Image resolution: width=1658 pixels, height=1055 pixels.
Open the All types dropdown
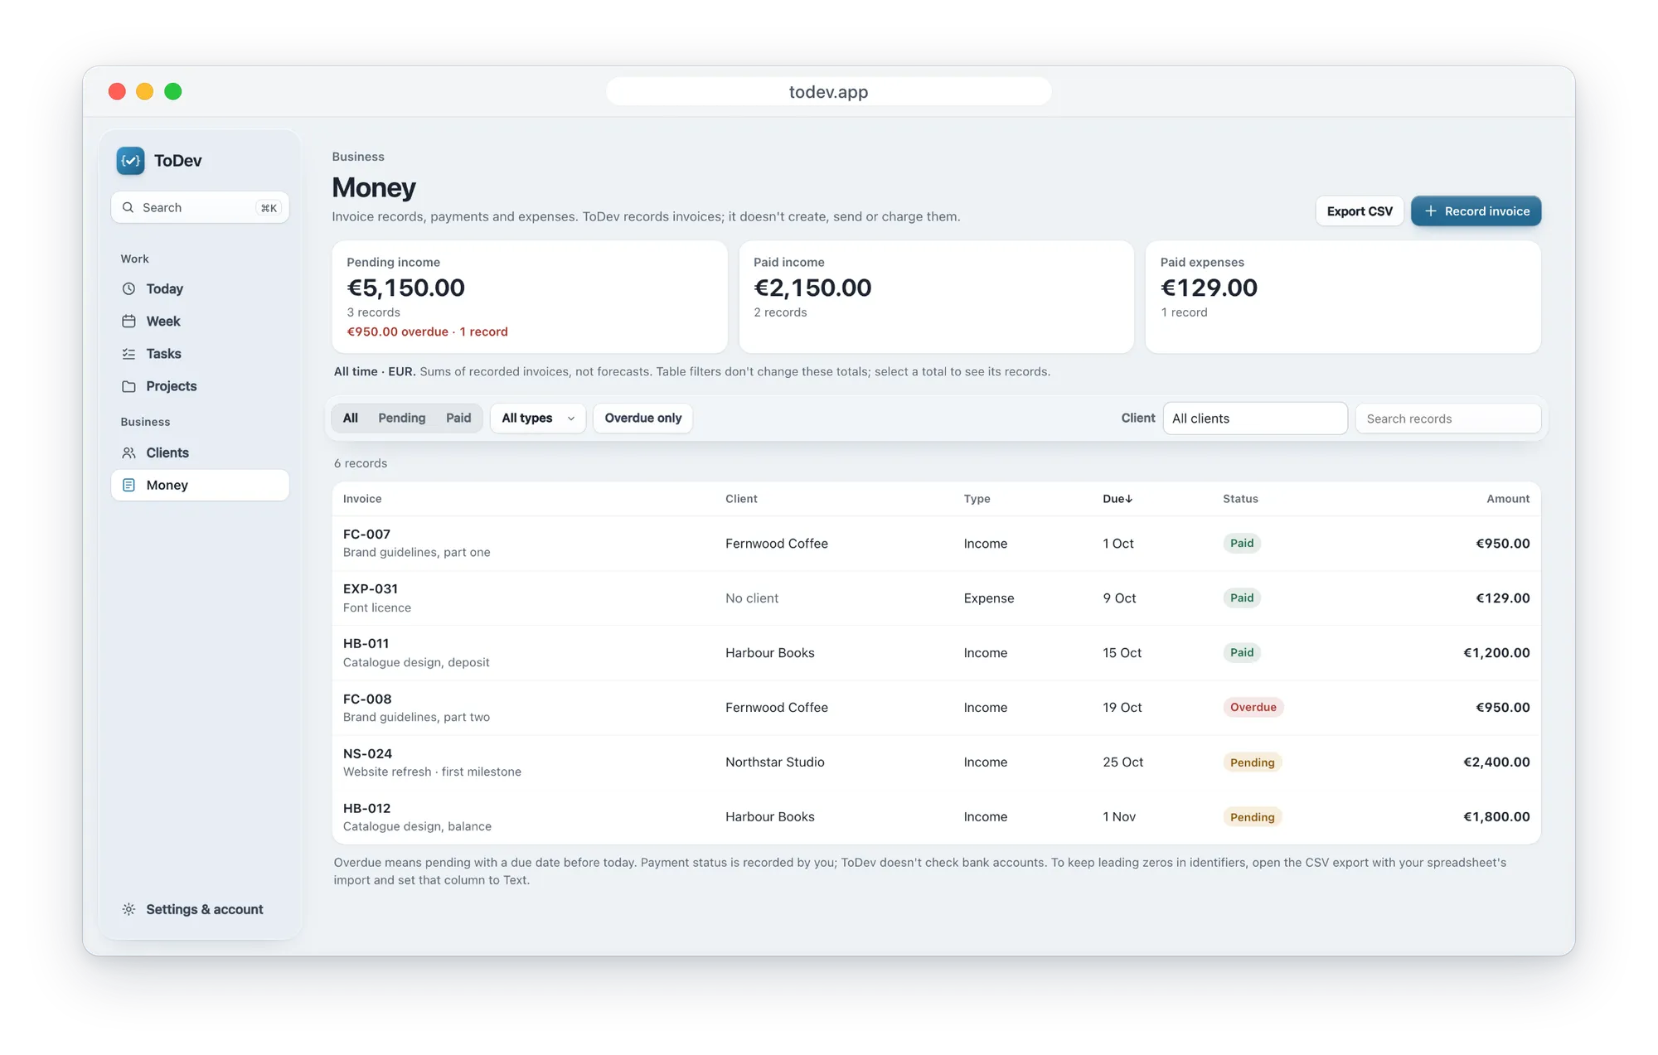[538, 418]
